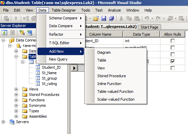Collapse the Data Connections tree node
The image size is (188, 134).
3,40
